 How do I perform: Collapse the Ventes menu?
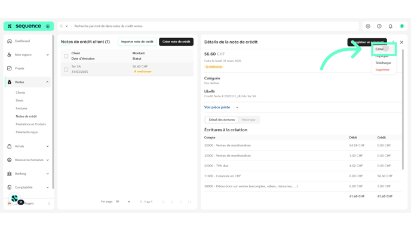pos(47,82)
